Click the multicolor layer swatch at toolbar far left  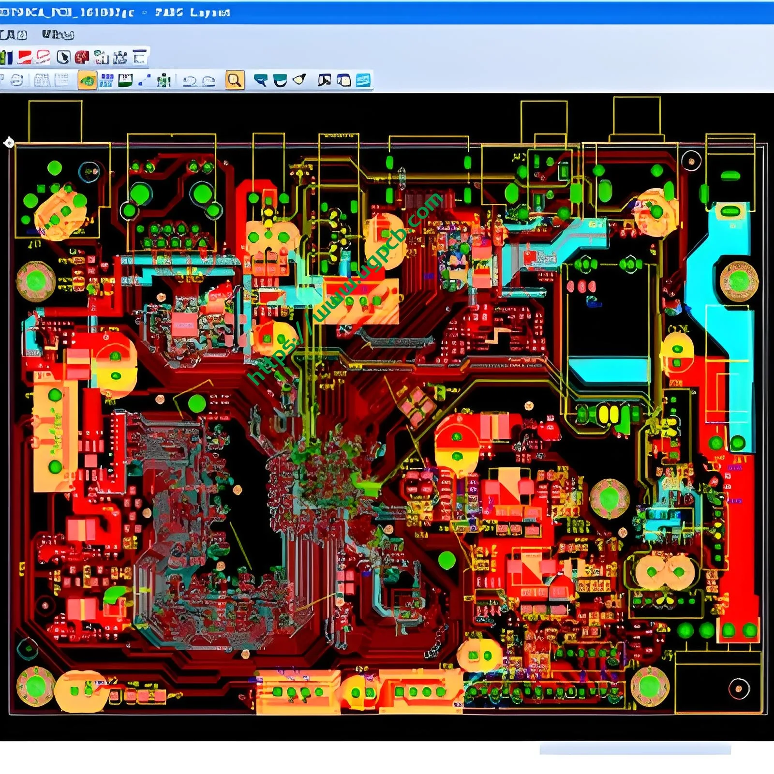pyautogui.click(x=4, y=57)
